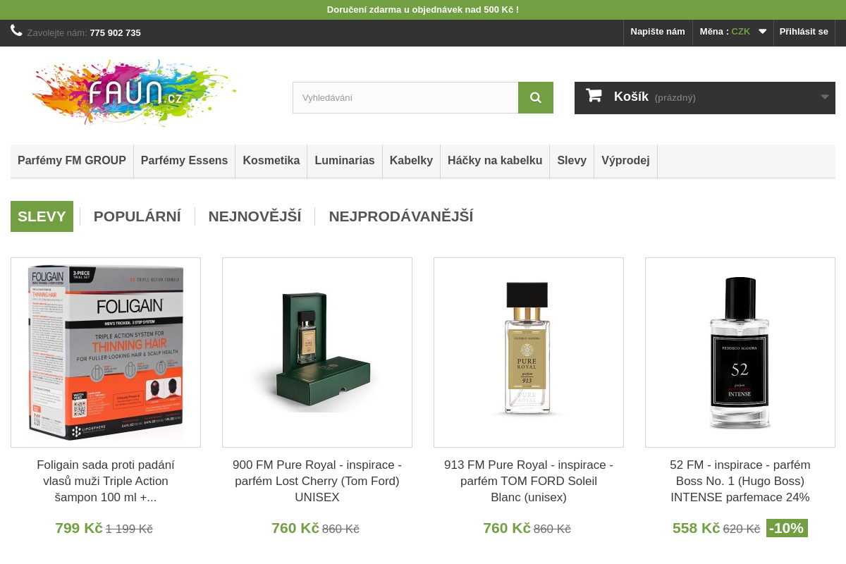Open Háčky na kabelku menu item
This screenshot has height=564, width=846.
click(495, 161)
